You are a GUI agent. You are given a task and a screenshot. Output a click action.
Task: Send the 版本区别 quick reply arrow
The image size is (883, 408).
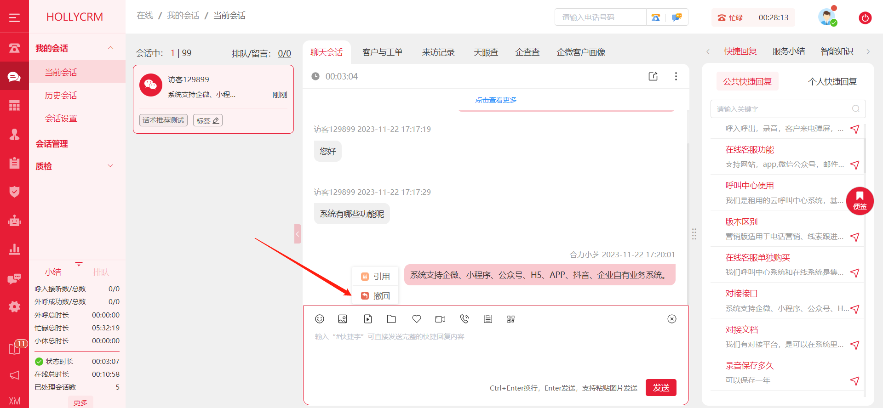[x=855, y=237]
